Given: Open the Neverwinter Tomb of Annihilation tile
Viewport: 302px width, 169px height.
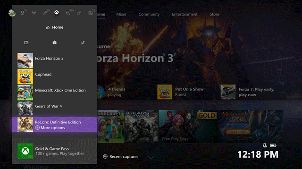Looking at the screenshot, I should tap(251, 126).
